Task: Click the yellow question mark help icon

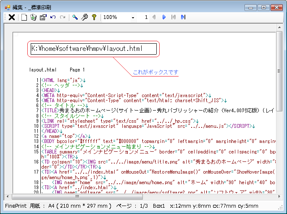Action: pos(94,17)
